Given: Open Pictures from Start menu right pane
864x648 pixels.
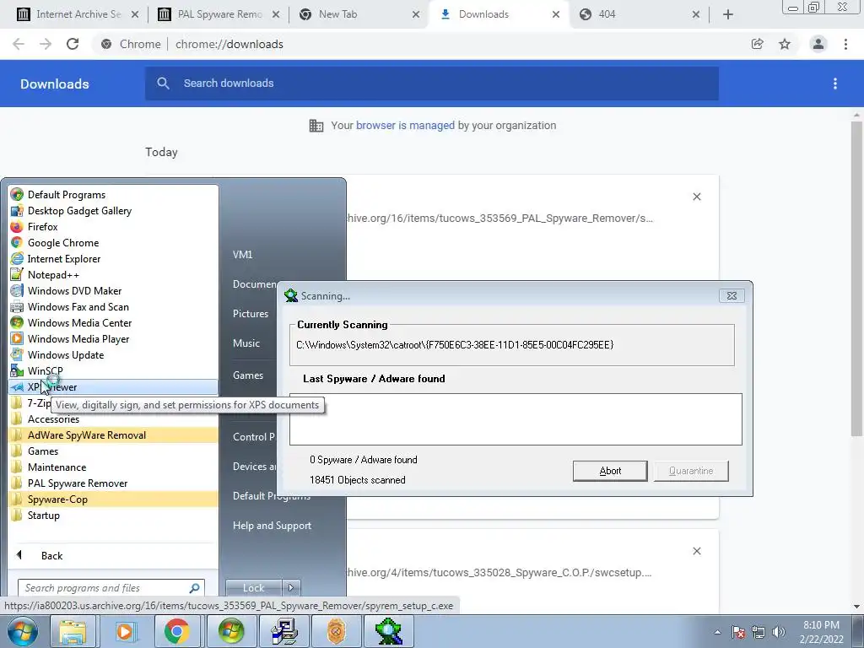Looking at the screenshot, I should 250,314.
